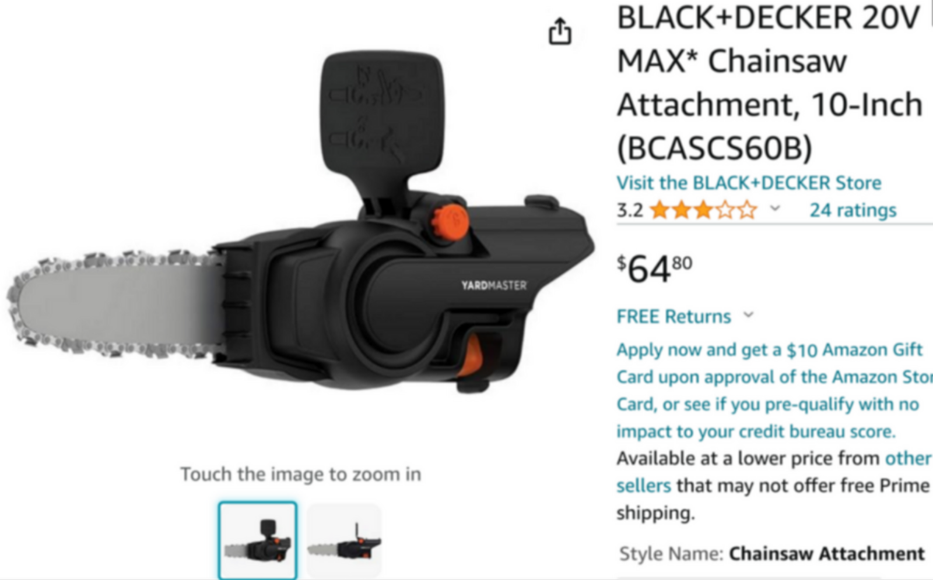Tap the share icon above the product image
The height and width of the screenshot is (580, 933).
point(560,31)
